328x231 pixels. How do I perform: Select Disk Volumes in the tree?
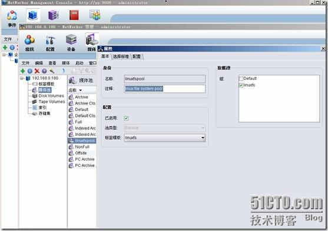pos(51,96)
